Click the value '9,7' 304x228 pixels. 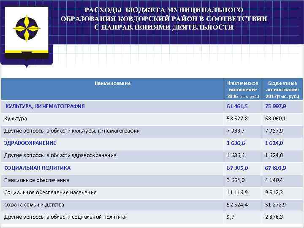[231, 217]
